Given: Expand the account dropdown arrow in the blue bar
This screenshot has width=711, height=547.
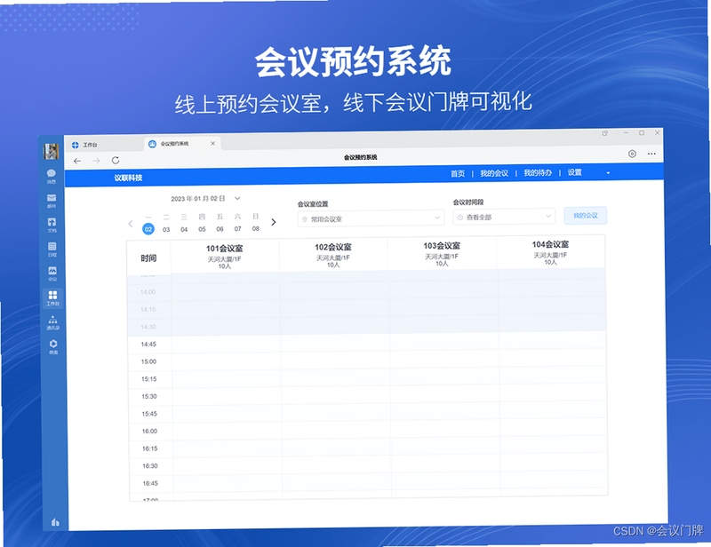Looking at the screenshot, I should [608, 172].
